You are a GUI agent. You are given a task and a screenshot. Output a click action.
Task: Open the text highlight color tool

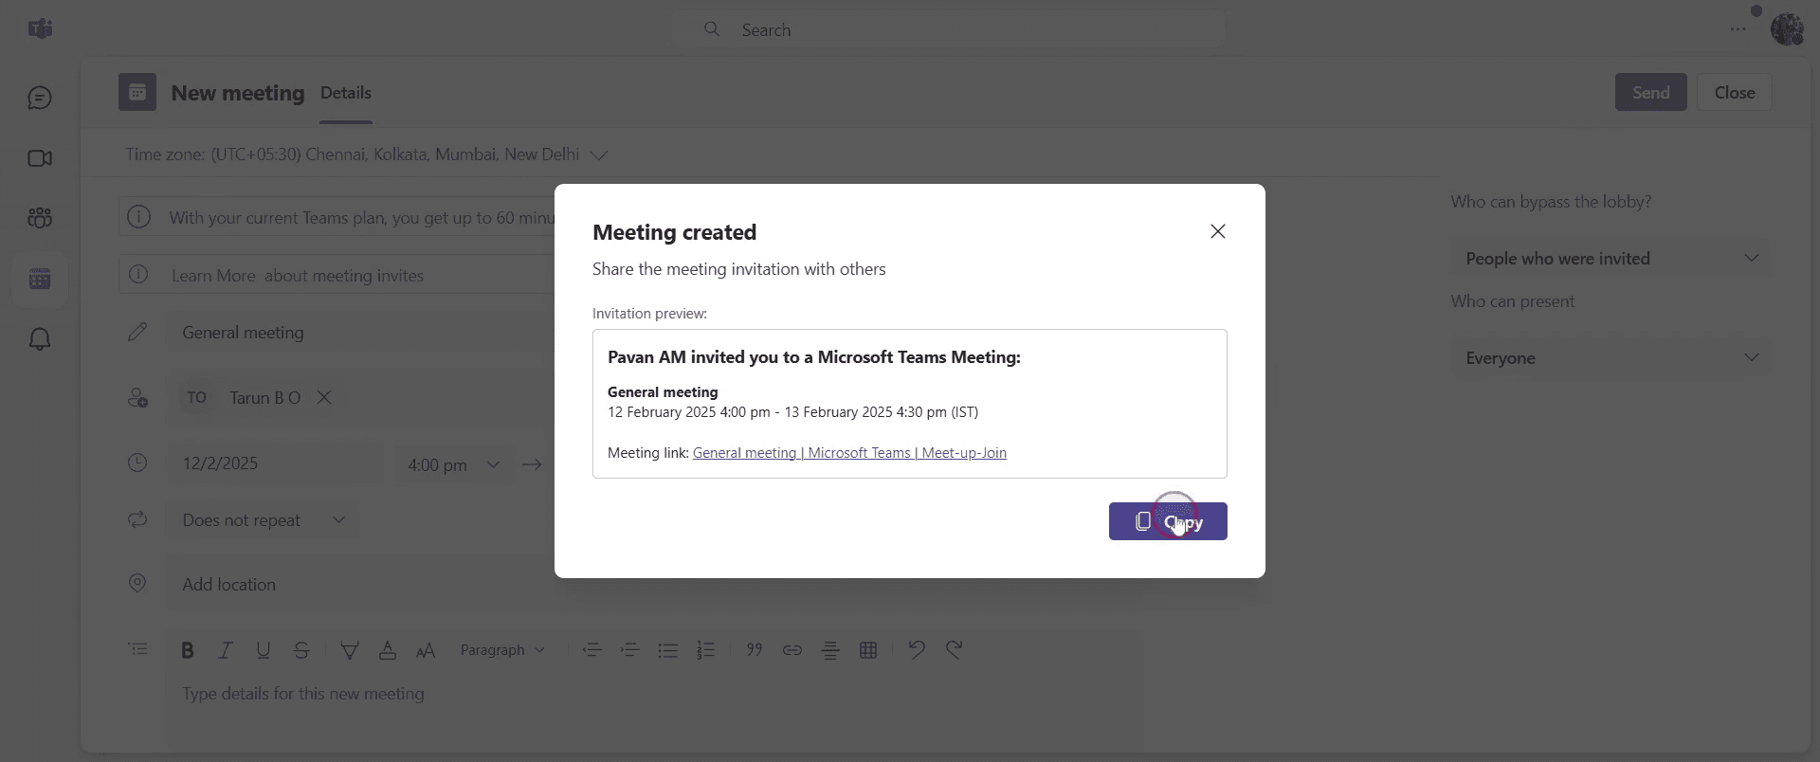(350, 650)
